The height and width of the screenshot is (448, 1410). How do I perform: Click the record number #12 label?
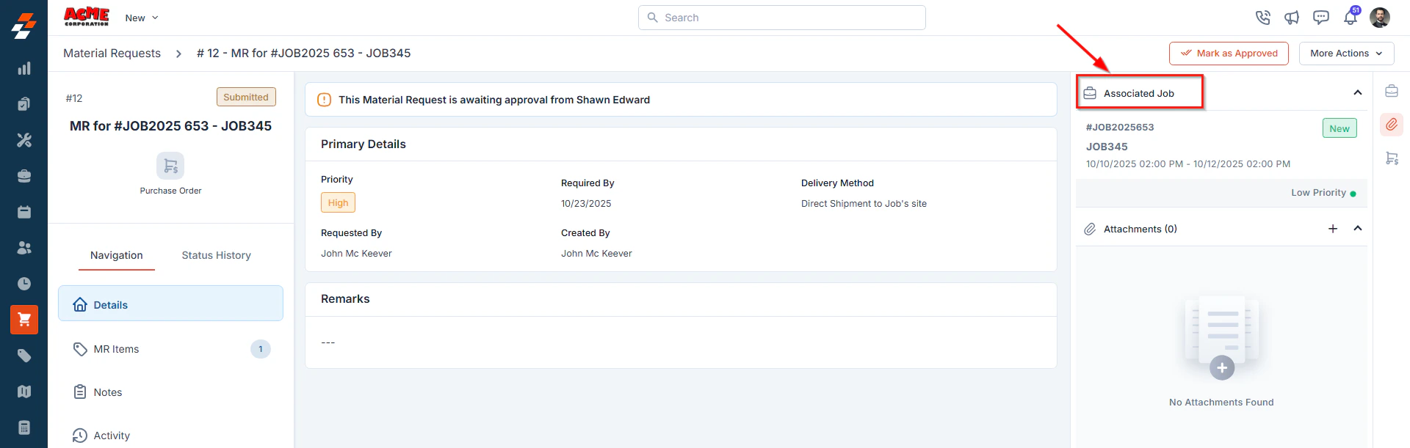point(74,98)
